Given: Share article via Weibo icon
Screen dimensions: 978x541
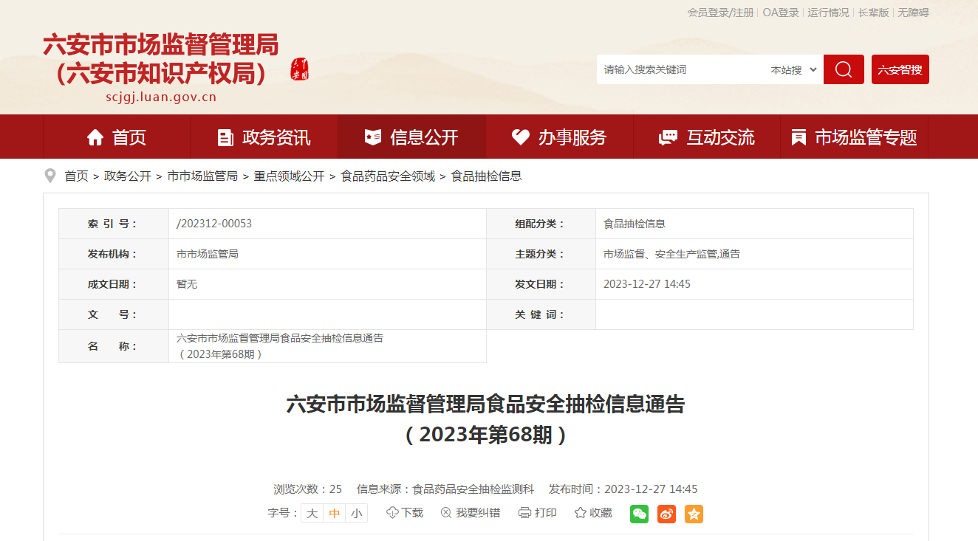Looking at the screenshot, I should coord(666,514).
